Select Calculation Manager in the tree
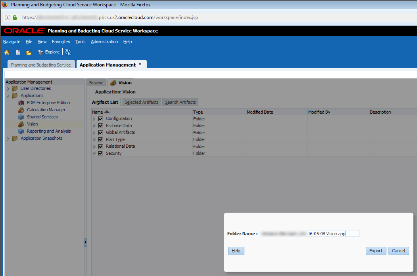The width and height of the screenshot is (417, 276). tap(46, 110)
